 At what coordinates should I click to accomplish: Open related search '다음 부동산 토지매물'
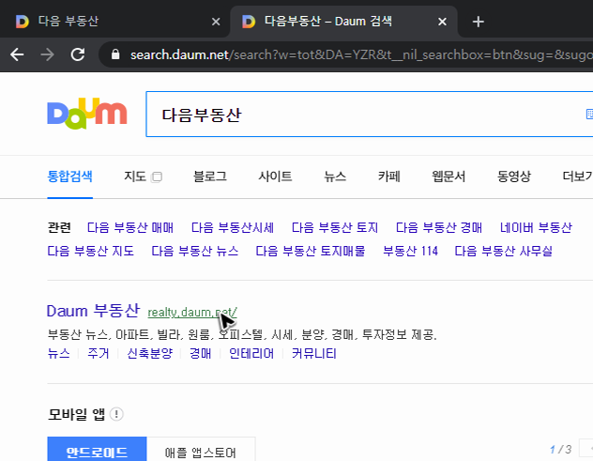(x=311, y=251)
